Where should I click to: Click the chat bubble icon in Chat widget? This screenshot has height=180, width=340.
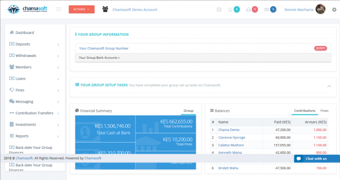point(299,159)
